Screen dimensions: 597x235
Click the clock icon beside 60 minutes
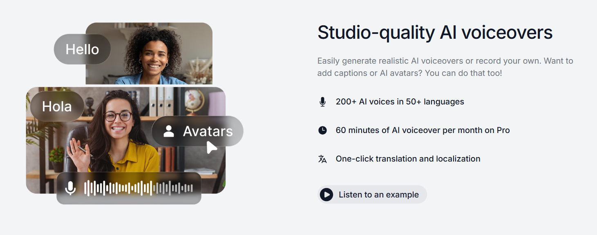[x=322, y=131]
